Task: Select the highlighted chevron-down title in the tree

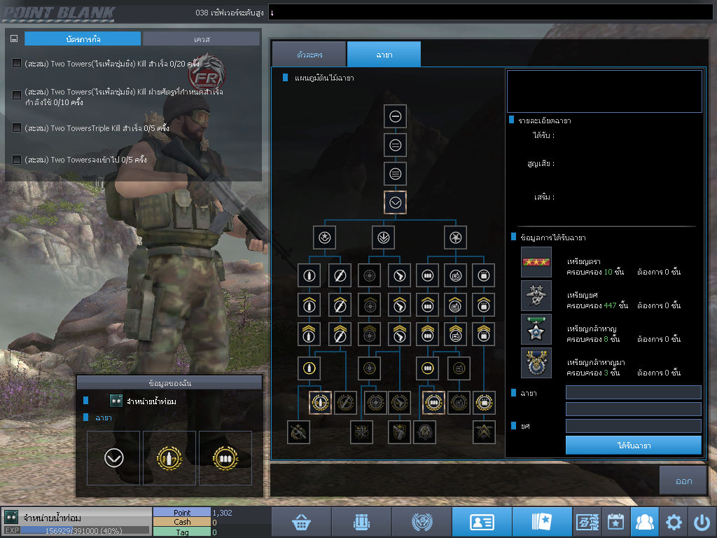Action: (x=395, y=202)
